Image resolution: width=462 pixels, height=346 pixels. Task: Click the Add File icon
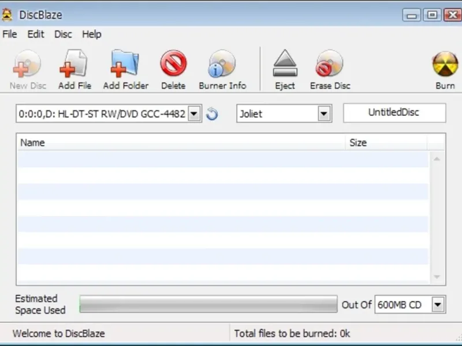[73, 63]
